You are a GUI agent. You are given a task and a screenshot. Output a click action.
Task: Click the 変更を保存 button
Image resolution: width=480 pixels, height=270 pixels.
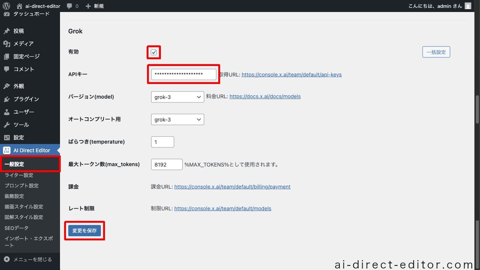(84, 231)
